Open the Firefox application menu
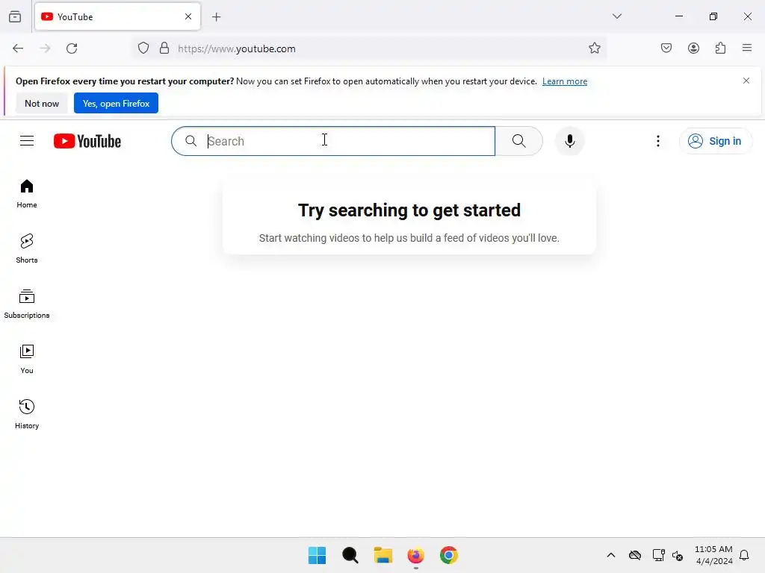The image size is (765, 573). click(x=747, y=48)
